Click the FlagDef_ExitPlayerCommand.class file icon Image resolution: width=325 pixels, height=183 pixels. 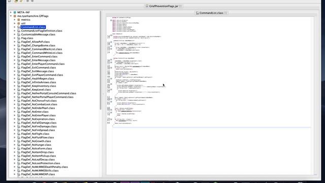click(19, 75)
